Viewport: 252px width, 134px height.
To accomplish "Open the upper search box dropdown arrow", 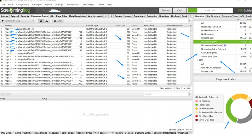I will coord(189,21).
